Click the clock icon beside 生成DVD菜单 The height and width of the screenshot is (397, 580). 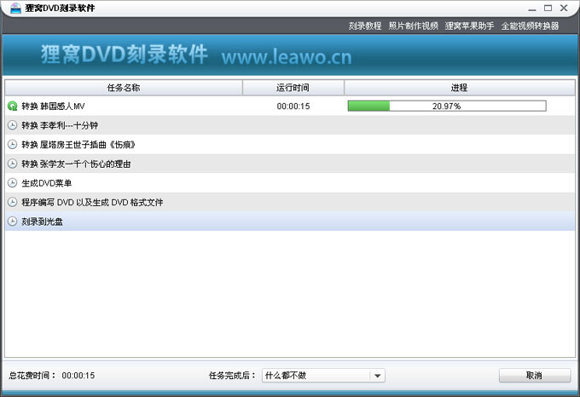(13, 183)
